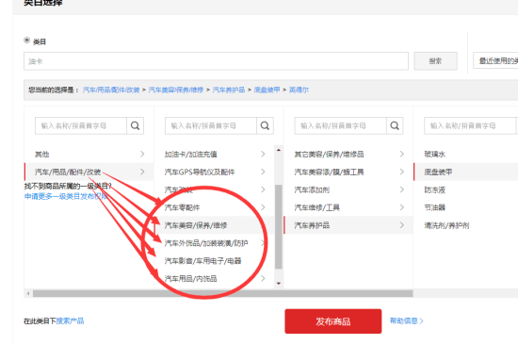Click horizontal scrollbar left arrow

pyautogui.click(x=28, y=294)
